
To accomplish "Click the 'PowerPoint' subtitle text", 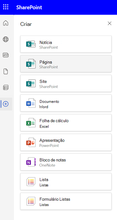I will [x=49, y=146].
